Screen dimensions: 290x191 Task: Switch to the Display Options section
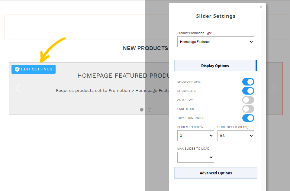[215, 66]
